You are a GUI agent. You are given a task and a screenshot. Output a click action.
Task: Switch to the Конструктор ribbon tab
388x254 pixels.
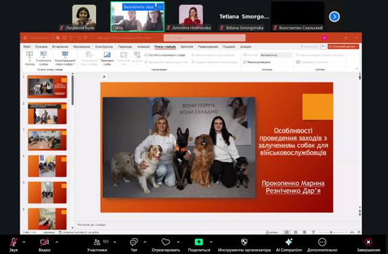104,46
